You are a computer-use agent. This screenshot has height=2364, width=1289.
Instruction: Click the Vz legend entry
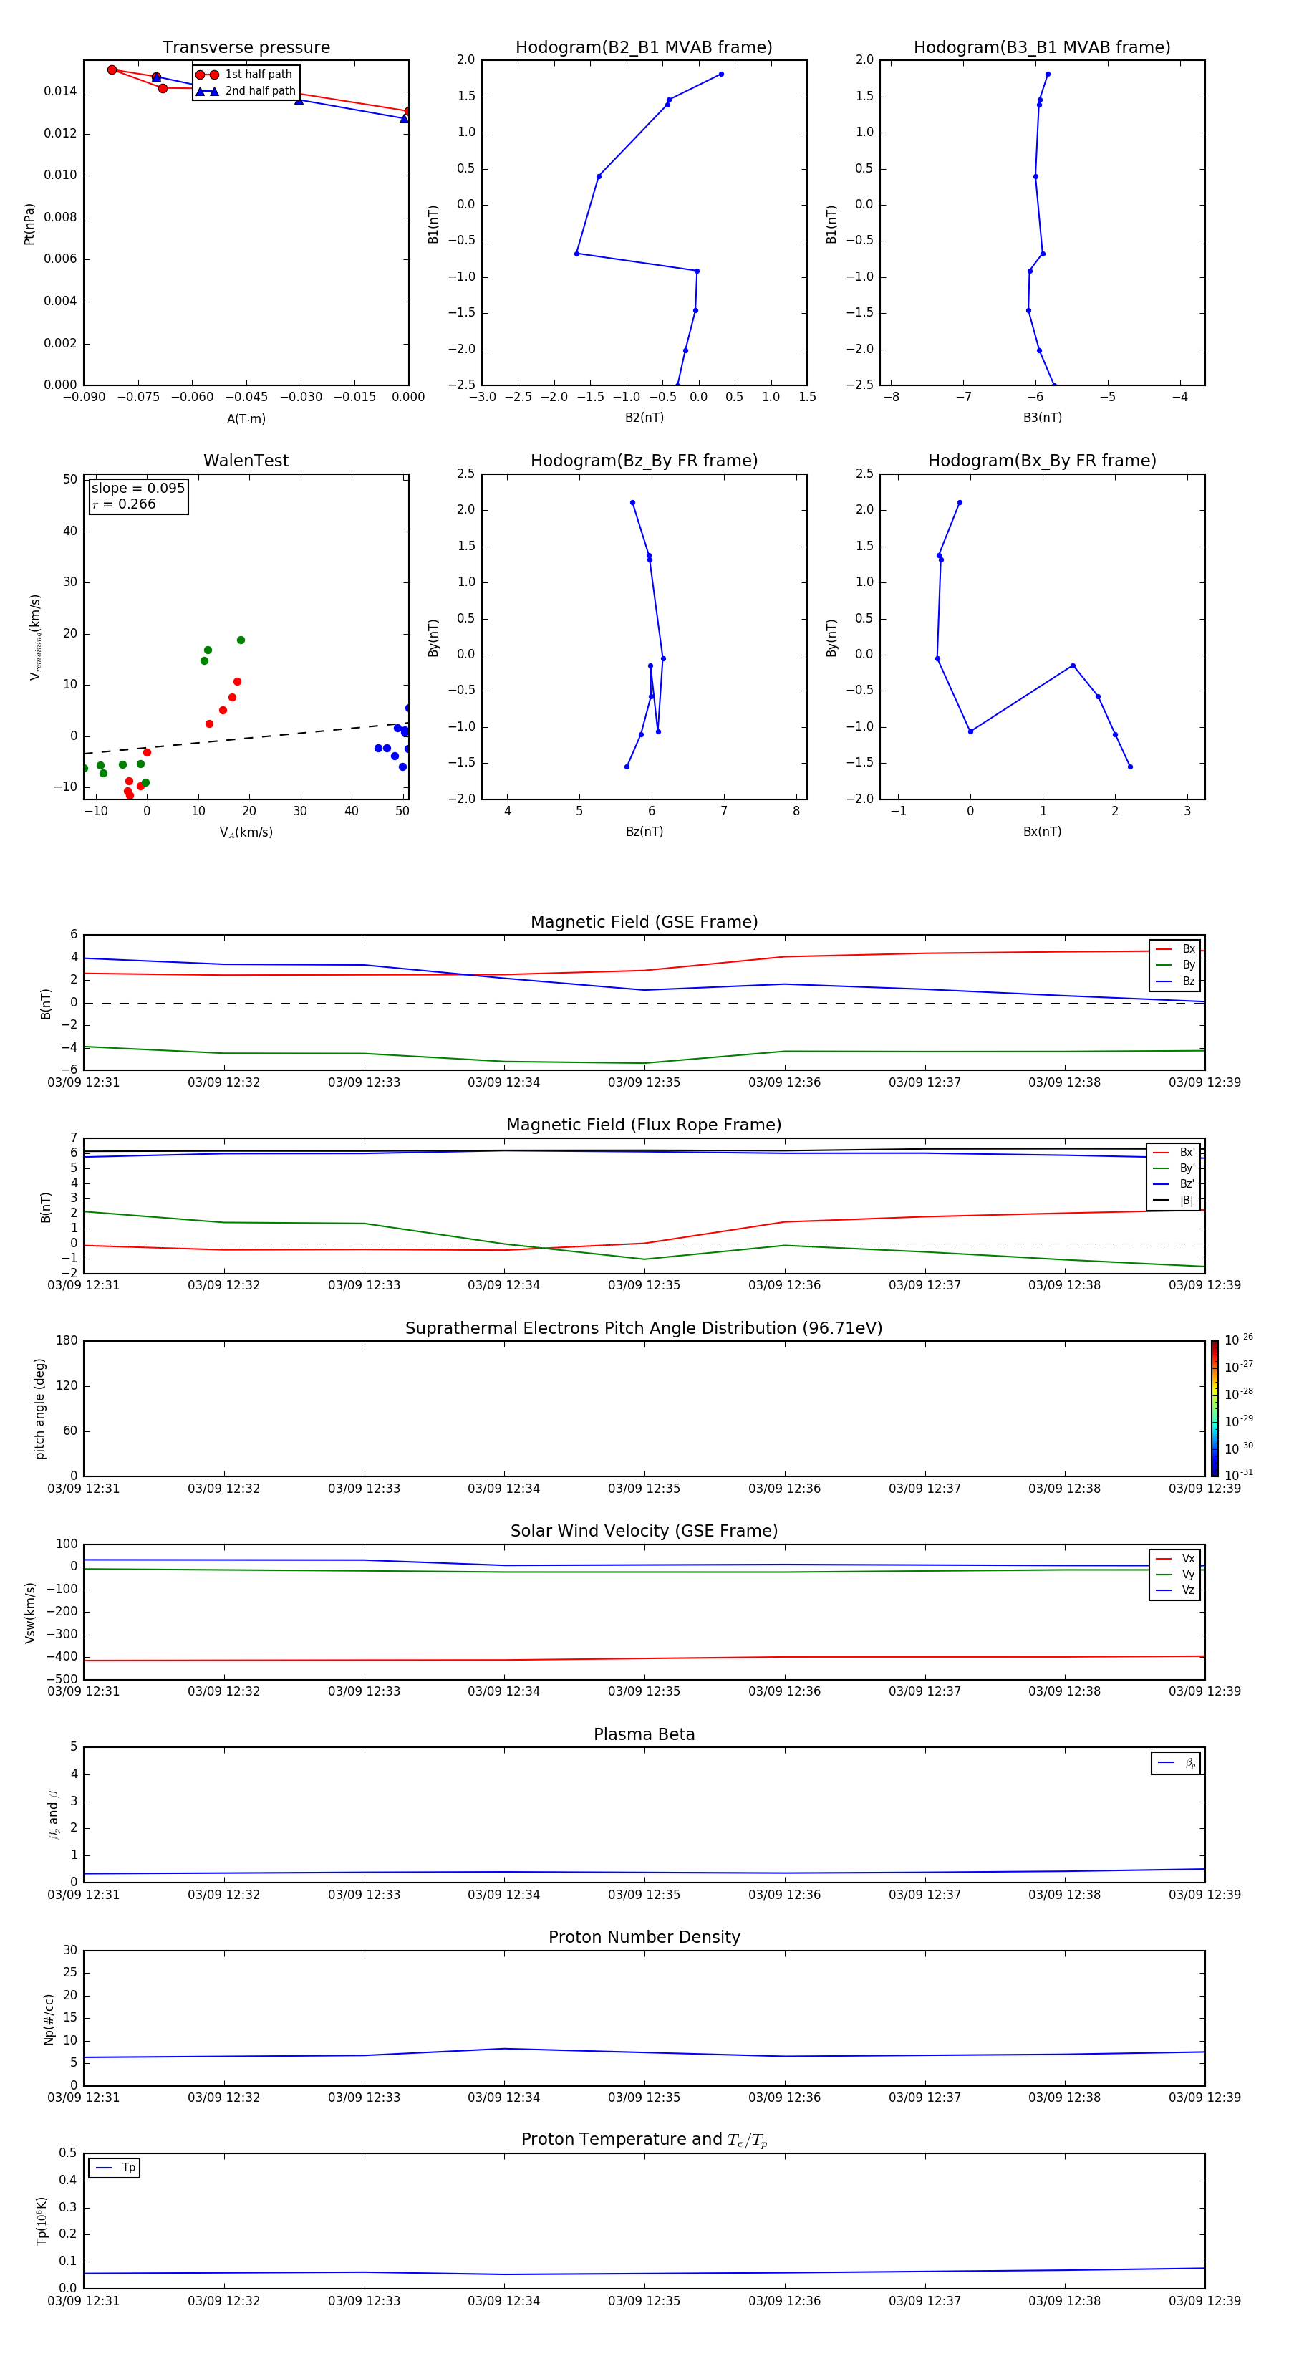point(1175,1590)
